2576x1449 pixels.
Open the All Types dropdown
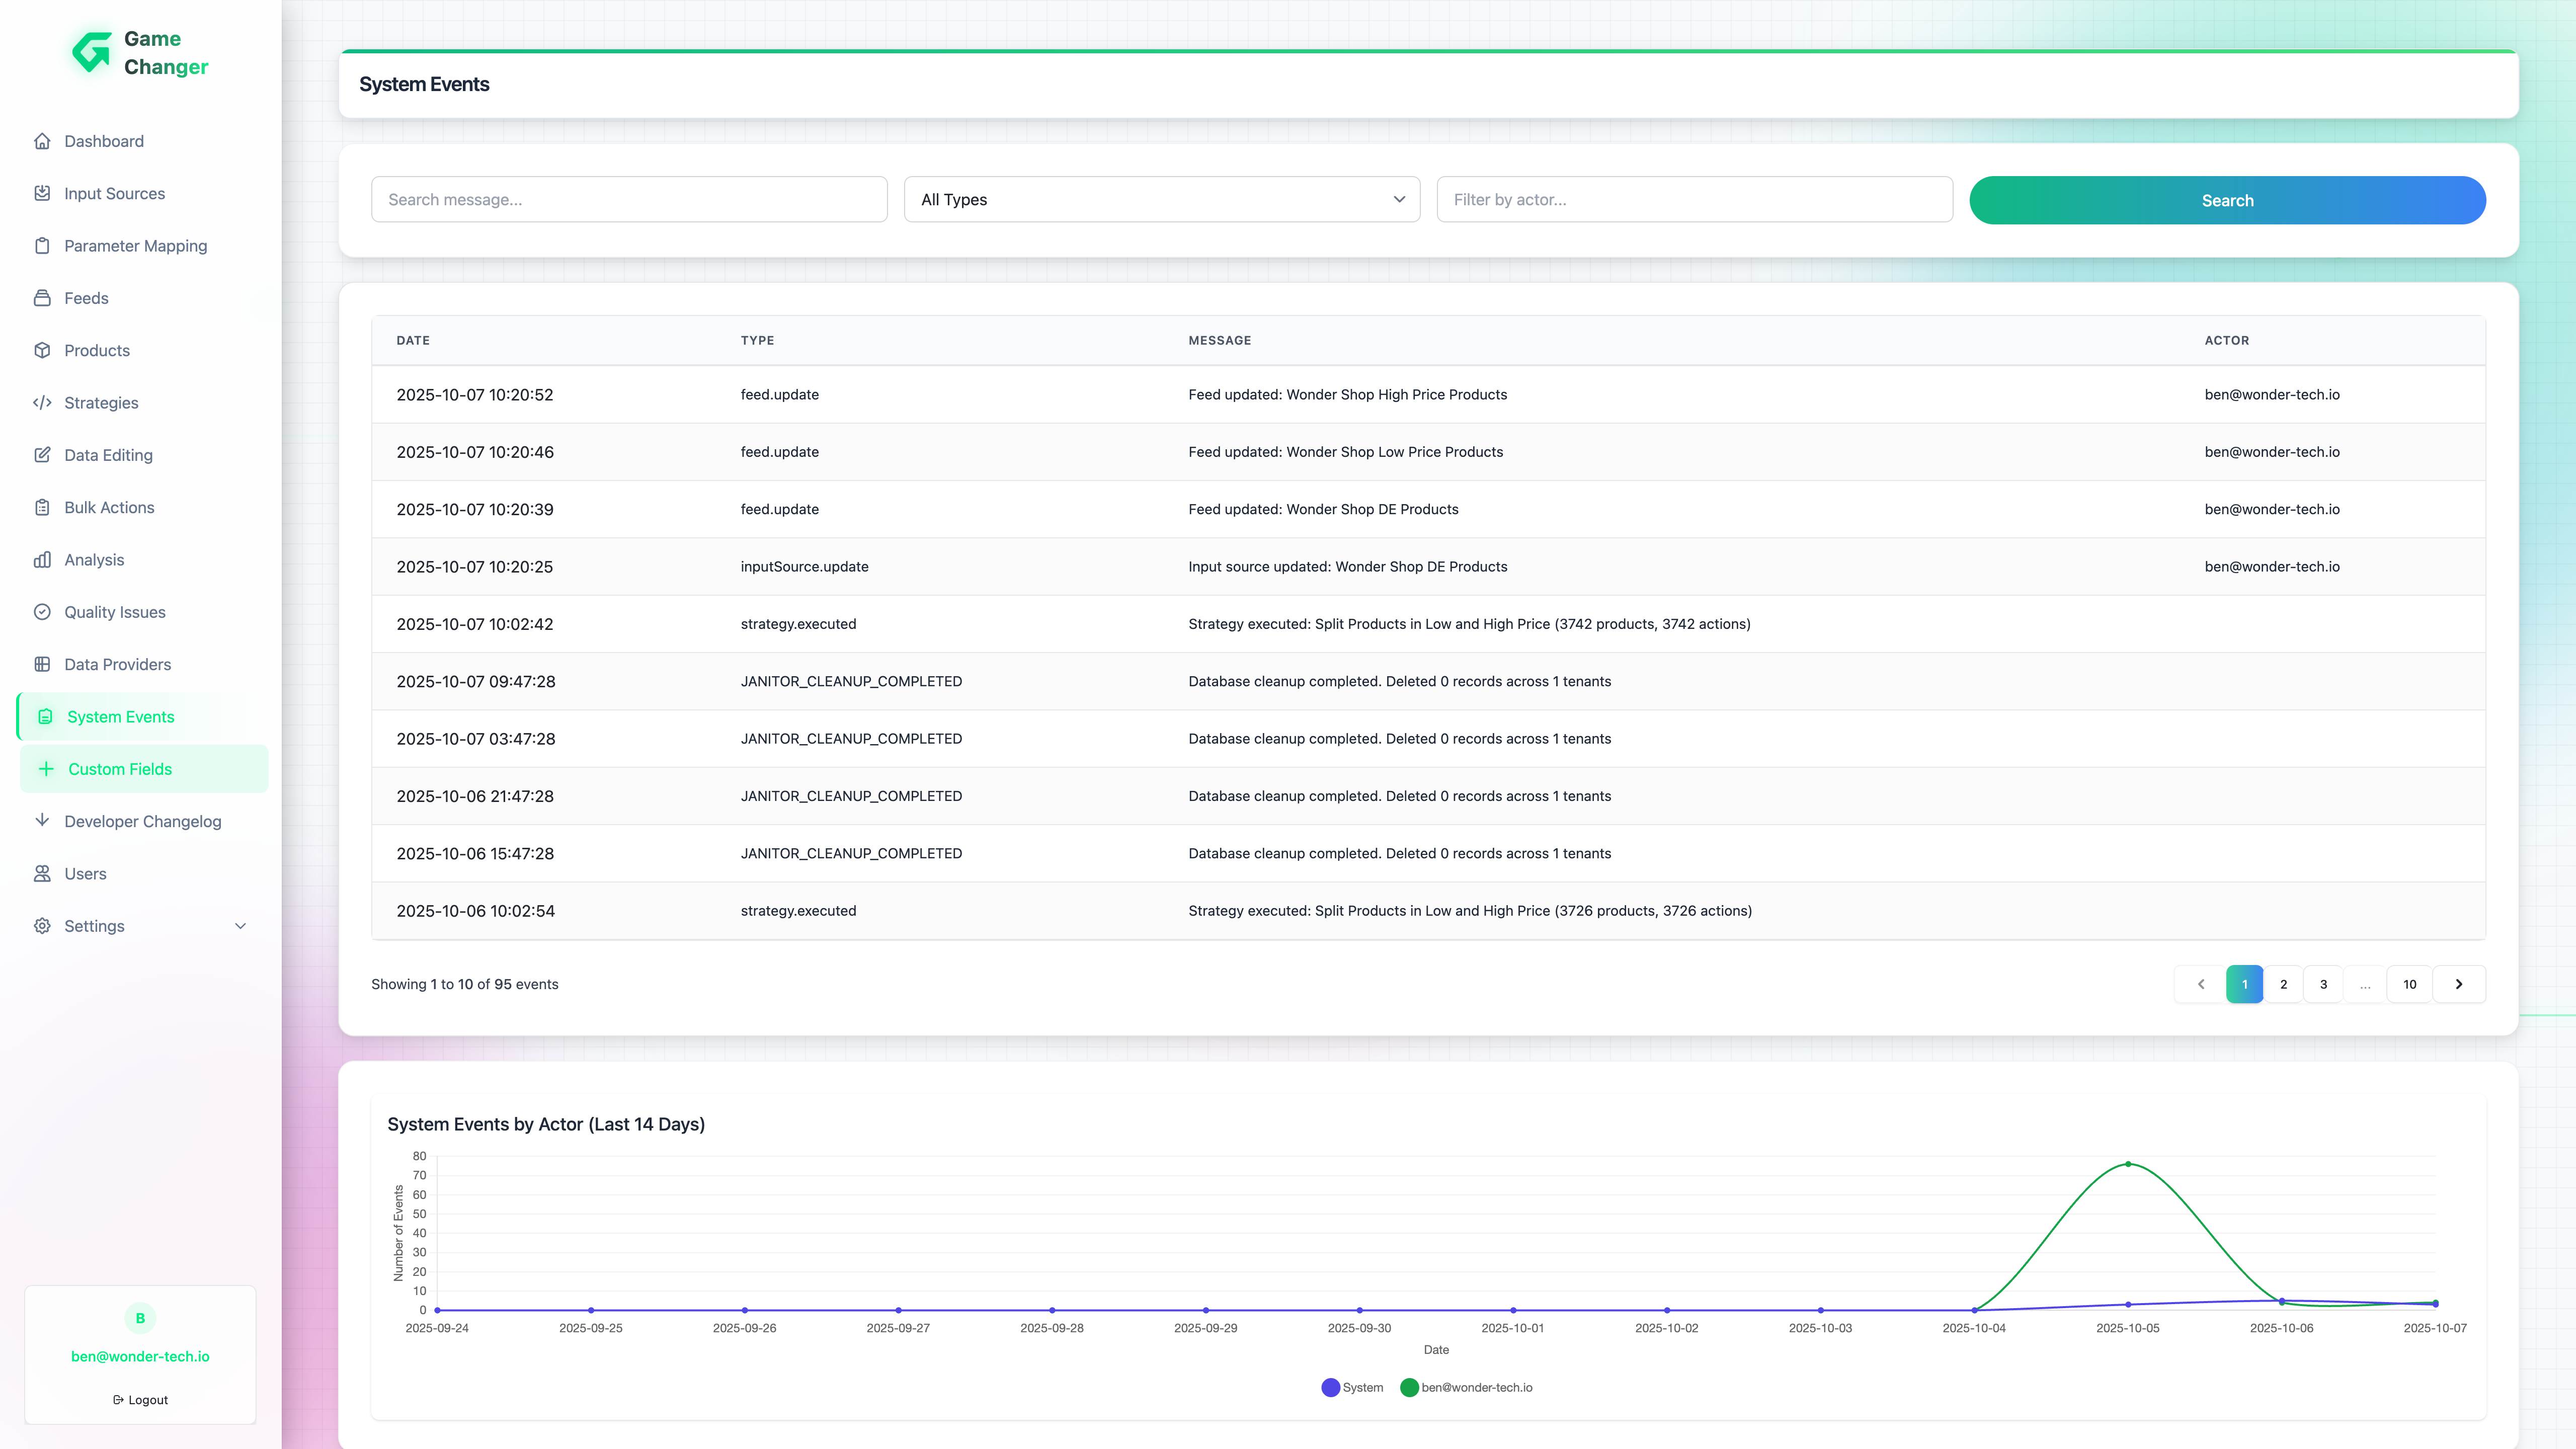point(1161,200)
